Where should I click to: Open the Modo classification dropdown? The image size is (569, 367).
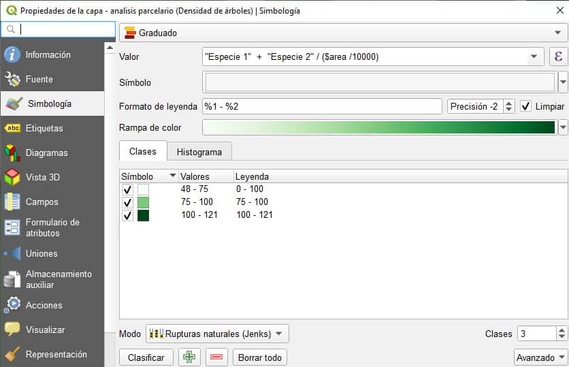217,334
